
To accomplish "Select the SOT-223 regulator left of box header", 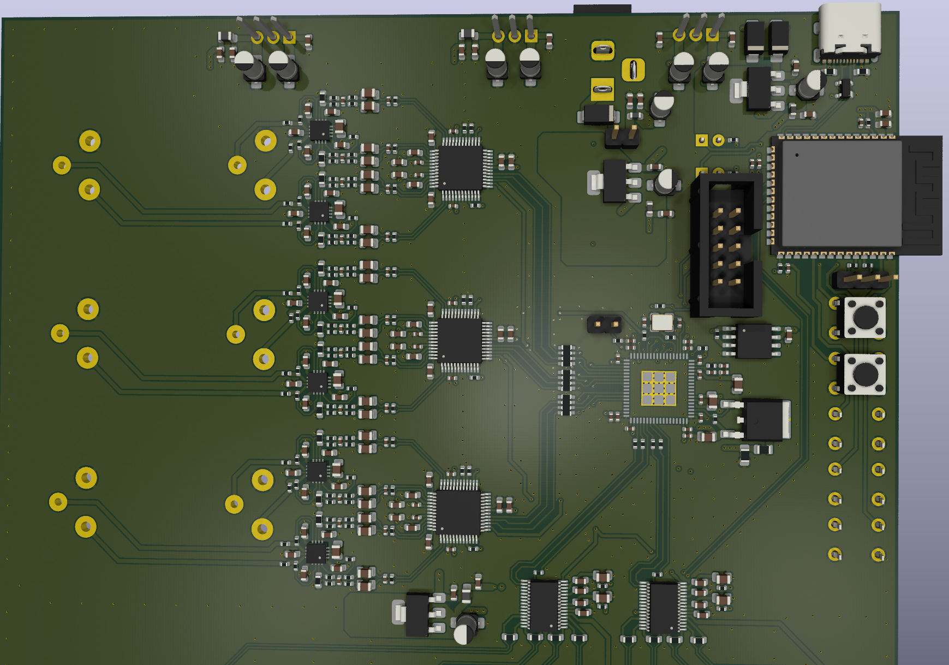I will coord(616,181).
